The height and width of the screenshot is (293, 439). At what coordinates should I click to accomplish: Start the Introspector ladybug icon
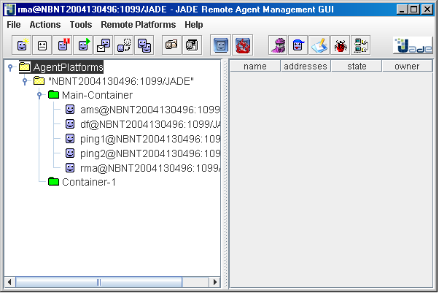point(340,45)
